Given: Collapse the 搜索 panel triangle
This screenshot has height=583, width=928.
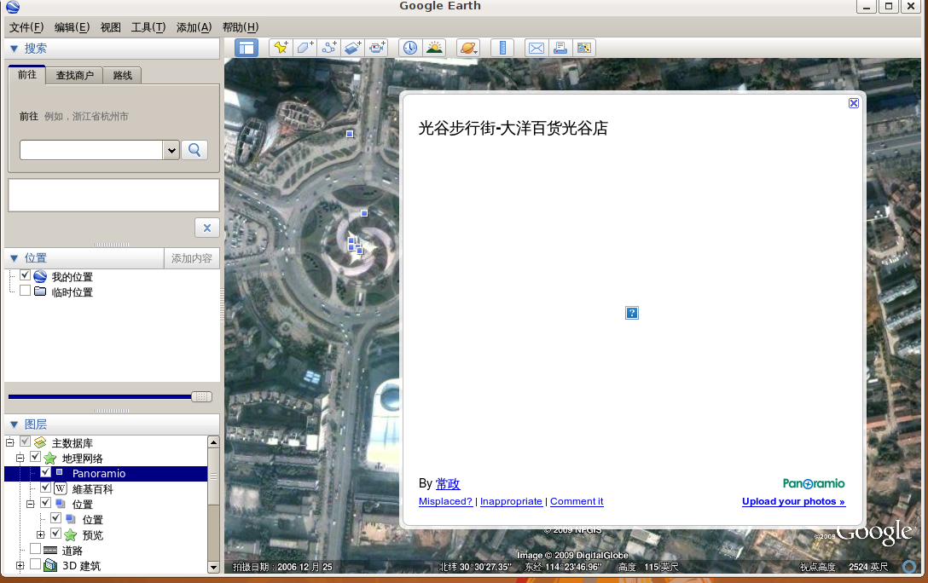Looking at the screenshot, I should point(14,49).
